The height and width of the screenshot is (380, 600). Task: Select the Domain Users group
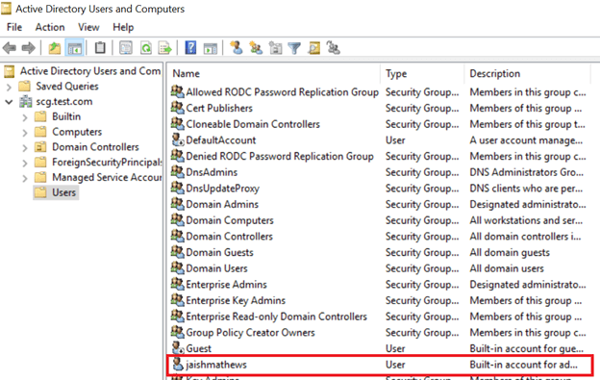pos(216,268)
